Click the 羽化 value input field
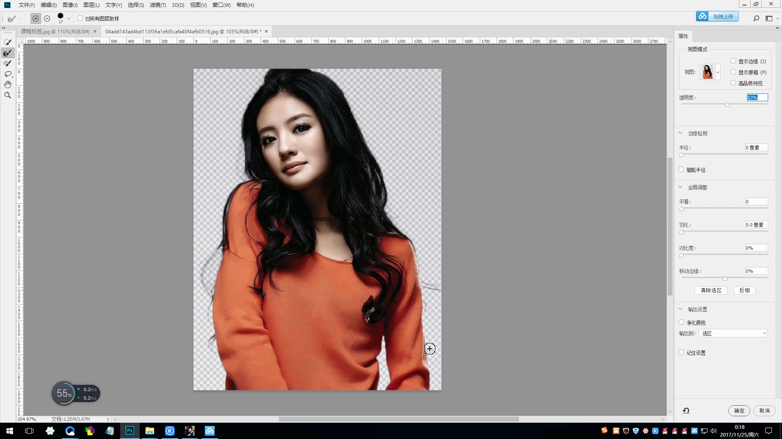Screen dimensions: 782x439 point(756,225)
